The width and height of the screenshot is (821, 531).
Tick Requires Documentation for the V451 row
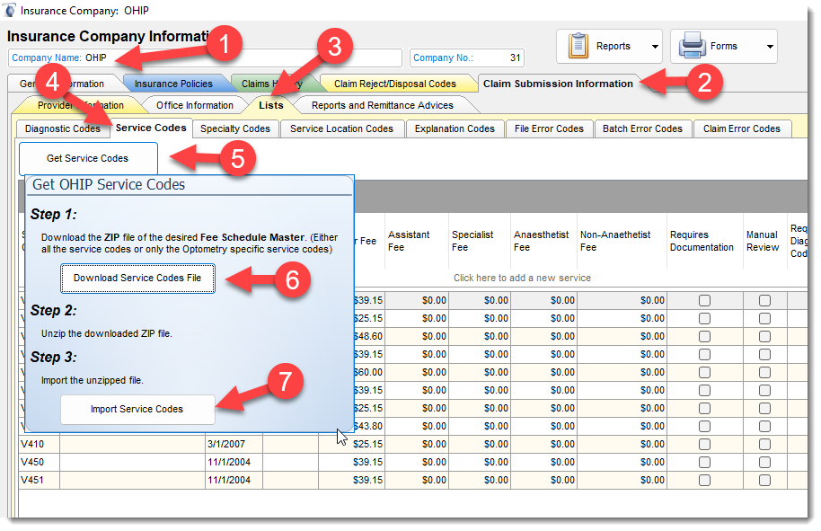(705, 480)
